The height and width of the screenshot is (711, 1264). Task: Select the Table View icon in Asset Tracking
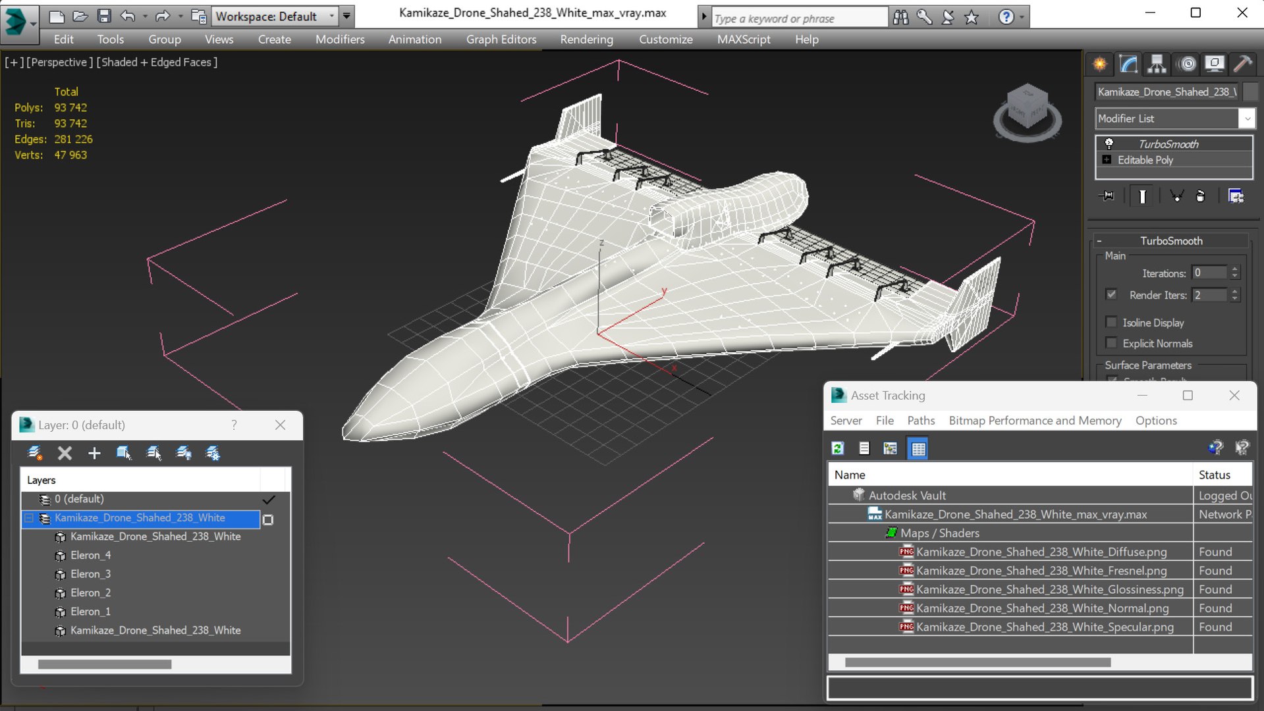(918, 448)
